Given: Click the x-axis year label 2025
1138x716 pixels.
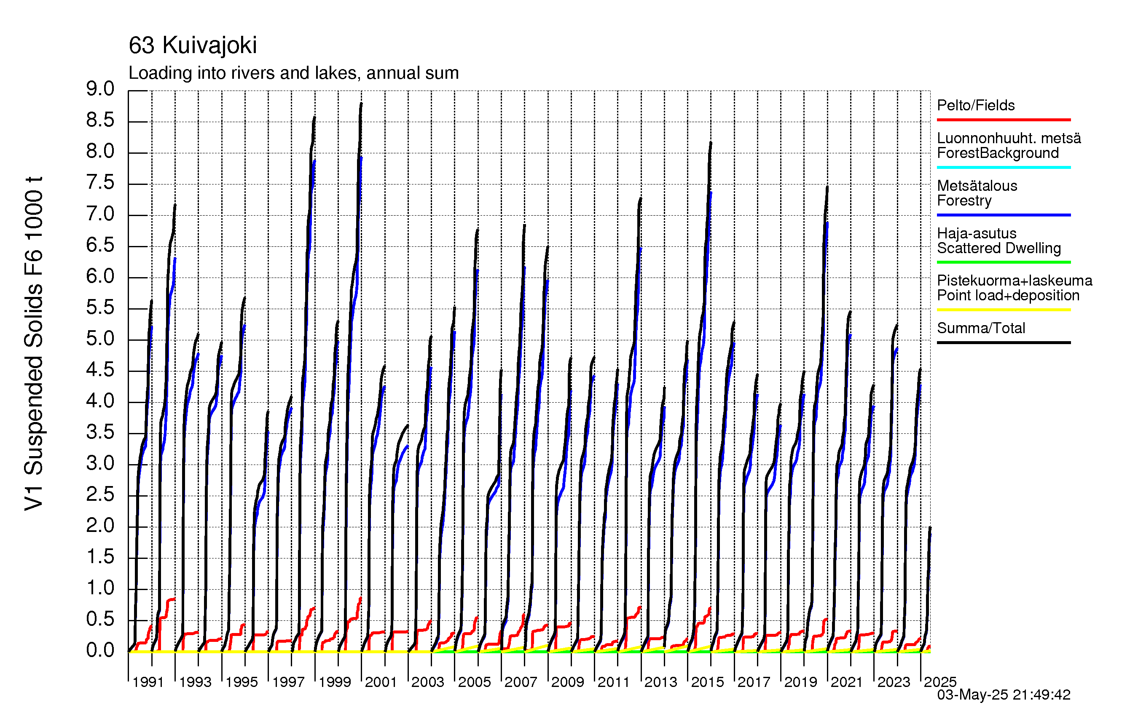Looking at the screenshot, I should 940,682.
